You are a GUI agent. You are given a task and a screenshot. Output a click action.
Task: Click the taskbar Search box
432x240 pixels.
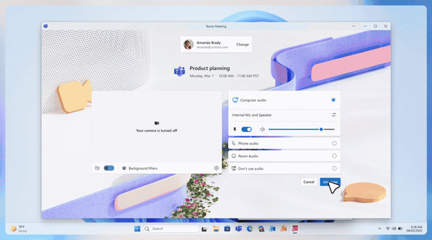point(171,228)
